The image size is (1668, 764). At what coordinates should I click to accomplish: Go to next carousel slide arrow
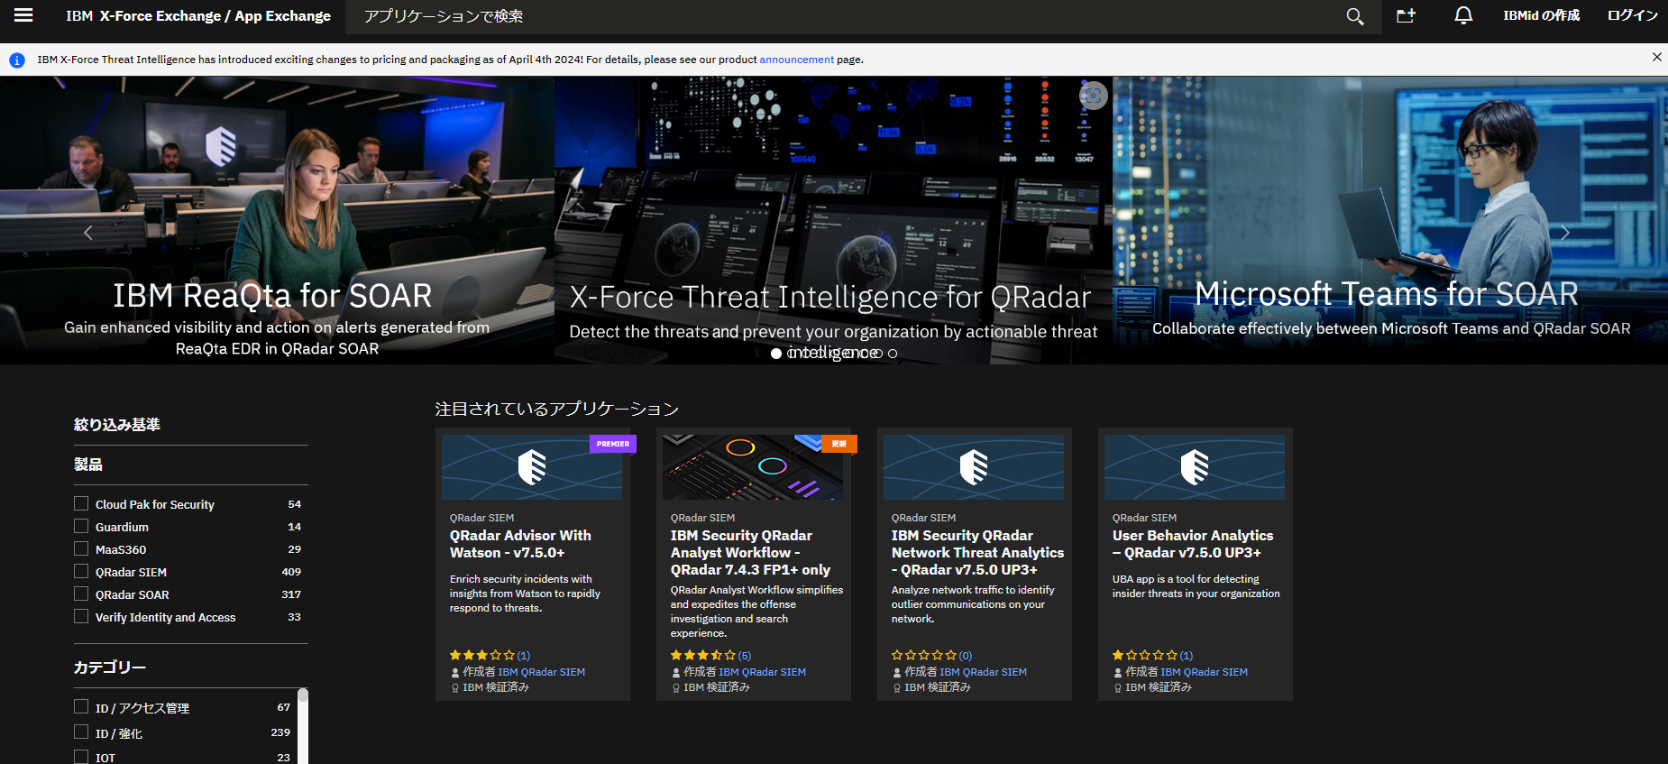(1565, 233)
